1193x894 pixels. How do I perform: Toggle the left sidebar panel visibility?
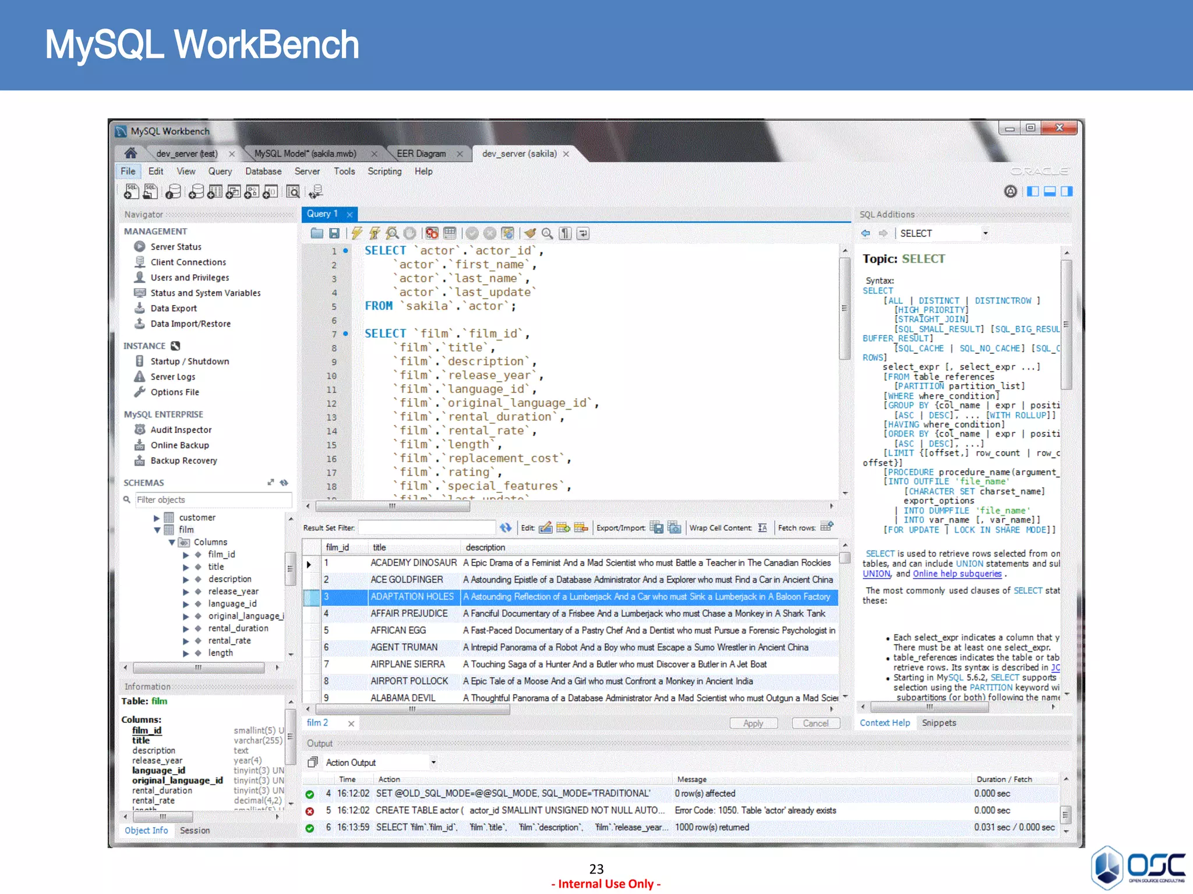pos(1032,191)
